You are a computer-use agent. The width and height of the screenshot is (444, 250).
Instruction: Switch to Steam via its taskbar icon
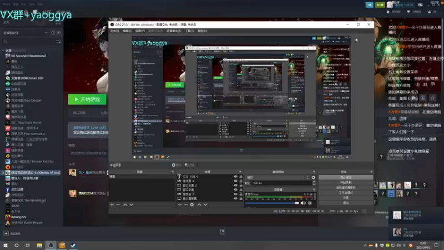73,246
